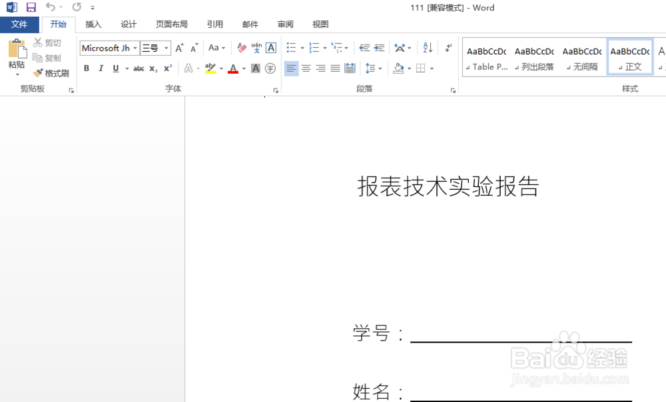Open the 文件 menu
This screenshot has width=666, height=402.
click(x=19, y=24)
